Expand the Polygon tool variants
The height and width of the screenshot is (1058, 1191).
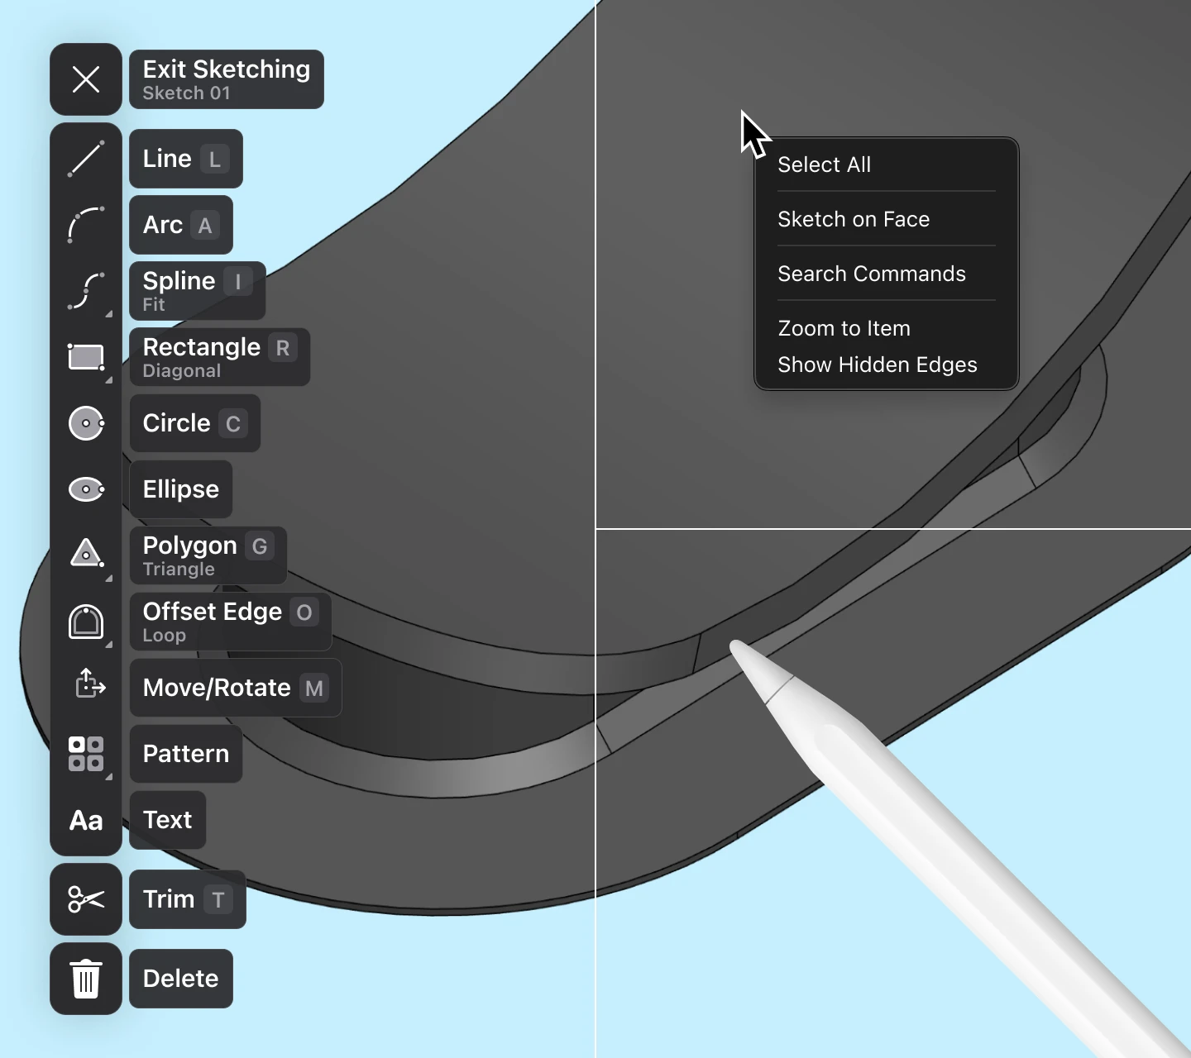pyautogui.click(x=111, y=579)
